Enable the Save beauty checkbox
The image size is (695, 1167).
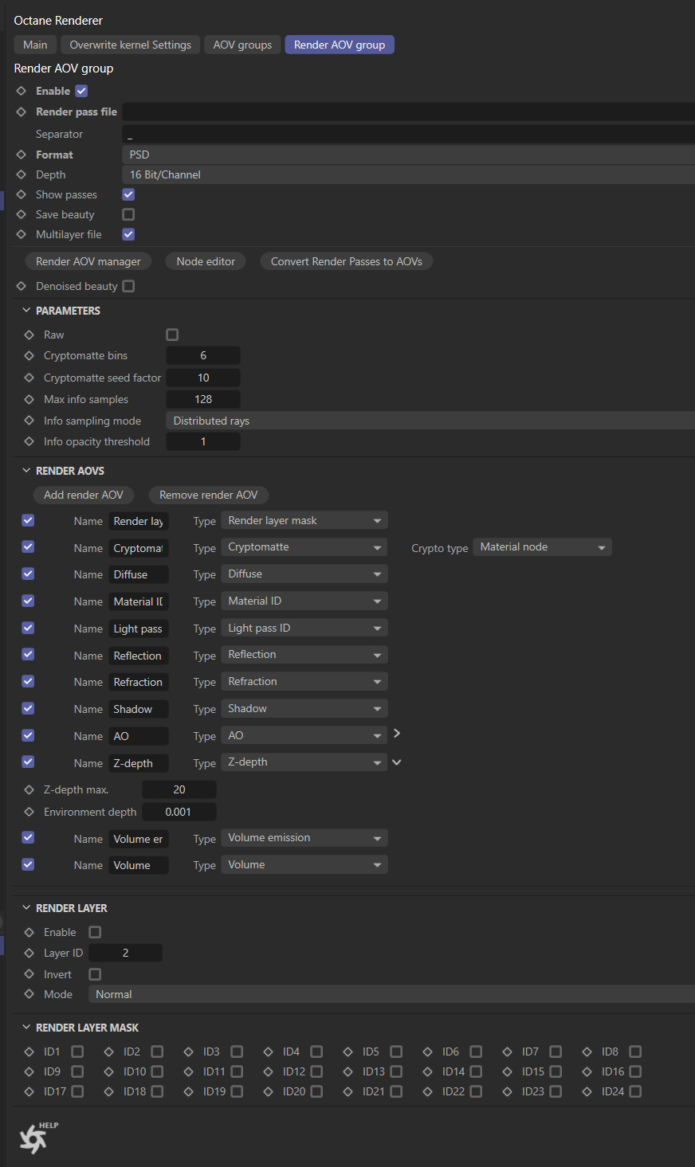click(x=128, y=214)
